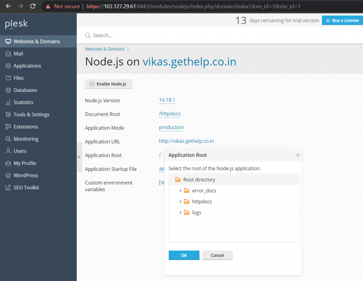Open vikas.gethelp.co.in domain title link
363x281 pixels.
[x=189, y=62]
